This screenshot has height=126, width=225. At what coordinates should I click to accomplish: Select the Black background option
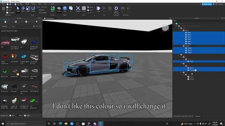point(20,115)
